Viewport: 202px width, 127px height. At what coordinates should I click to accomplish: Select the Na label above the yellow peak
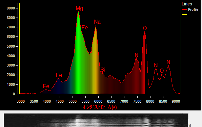pos(97,22)
